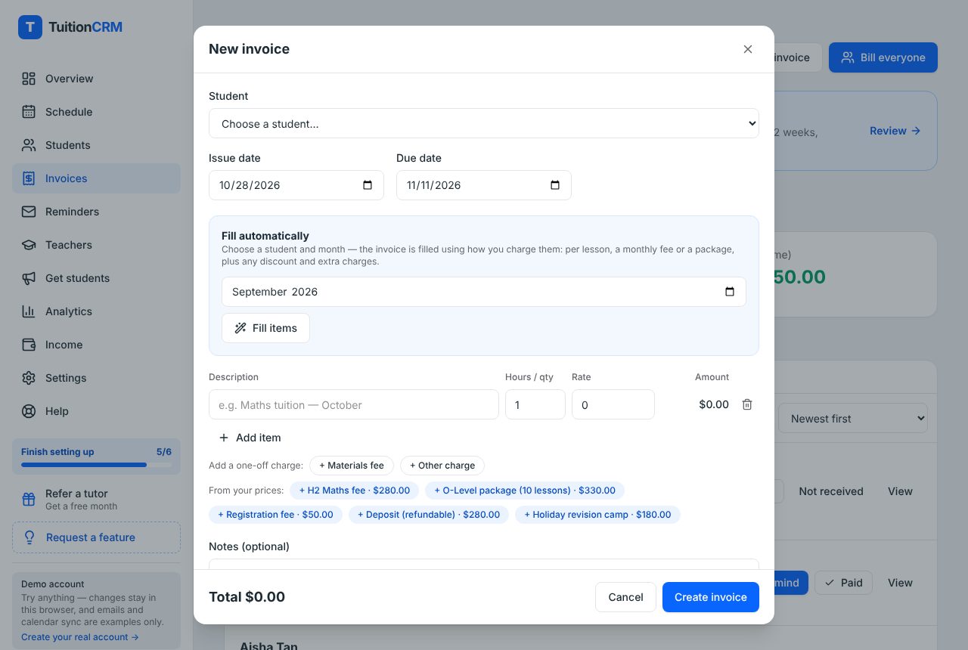Open Analytics from sidebar

96,311
